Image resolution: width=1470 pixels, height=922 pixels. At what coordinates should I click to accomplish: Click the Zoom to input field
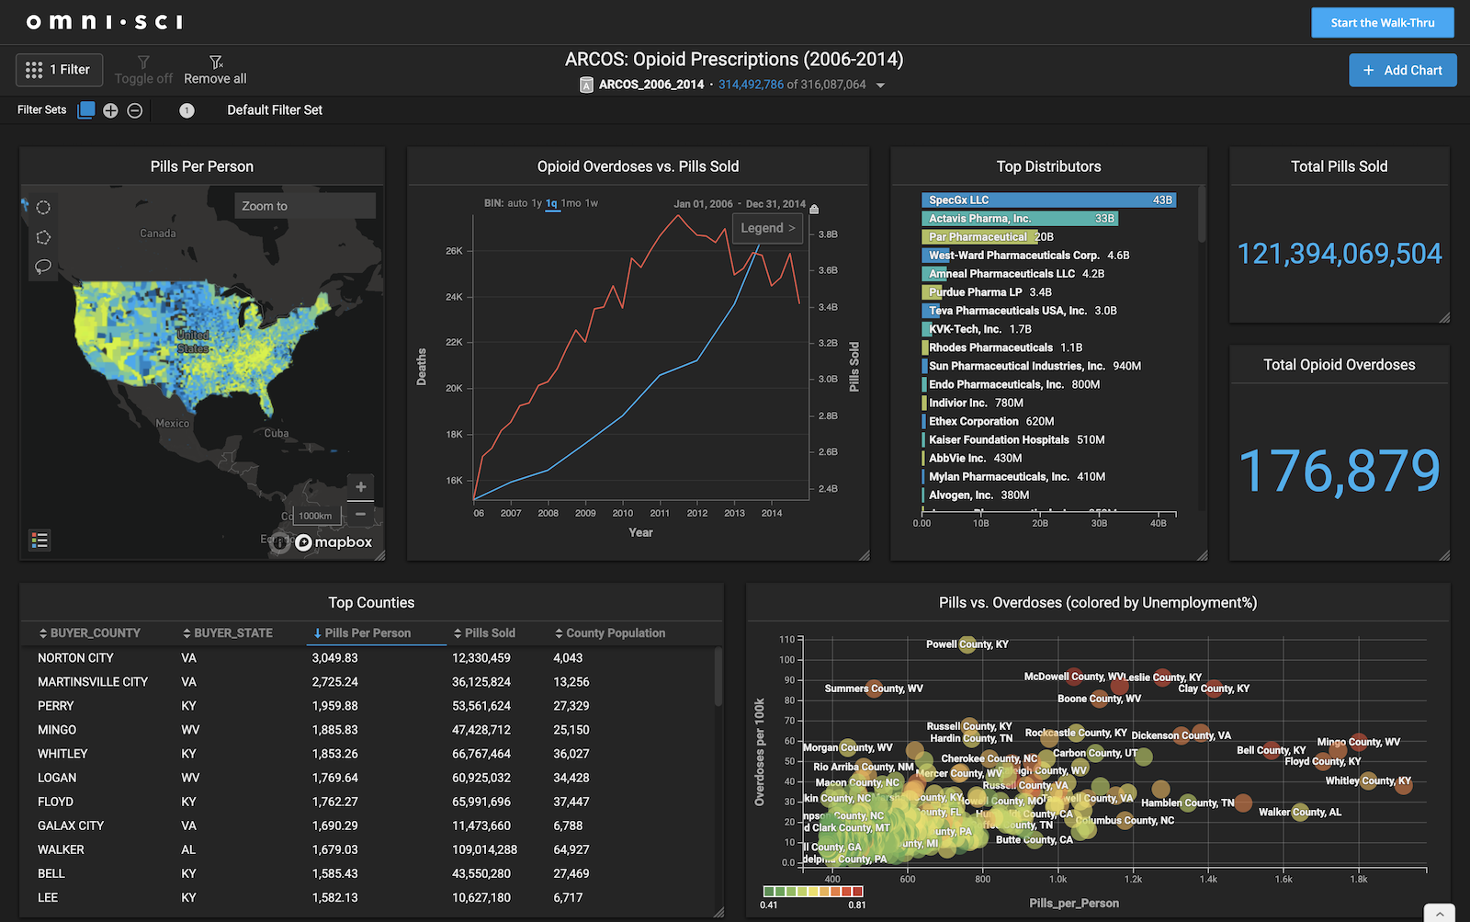(x=305, y=206)
